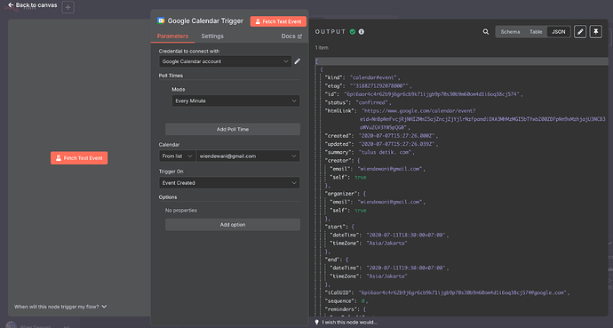Click the Google Calendar Trigger node icon
Image resolution: width=613 pixels, height=328 pixels.
point(161,20)
